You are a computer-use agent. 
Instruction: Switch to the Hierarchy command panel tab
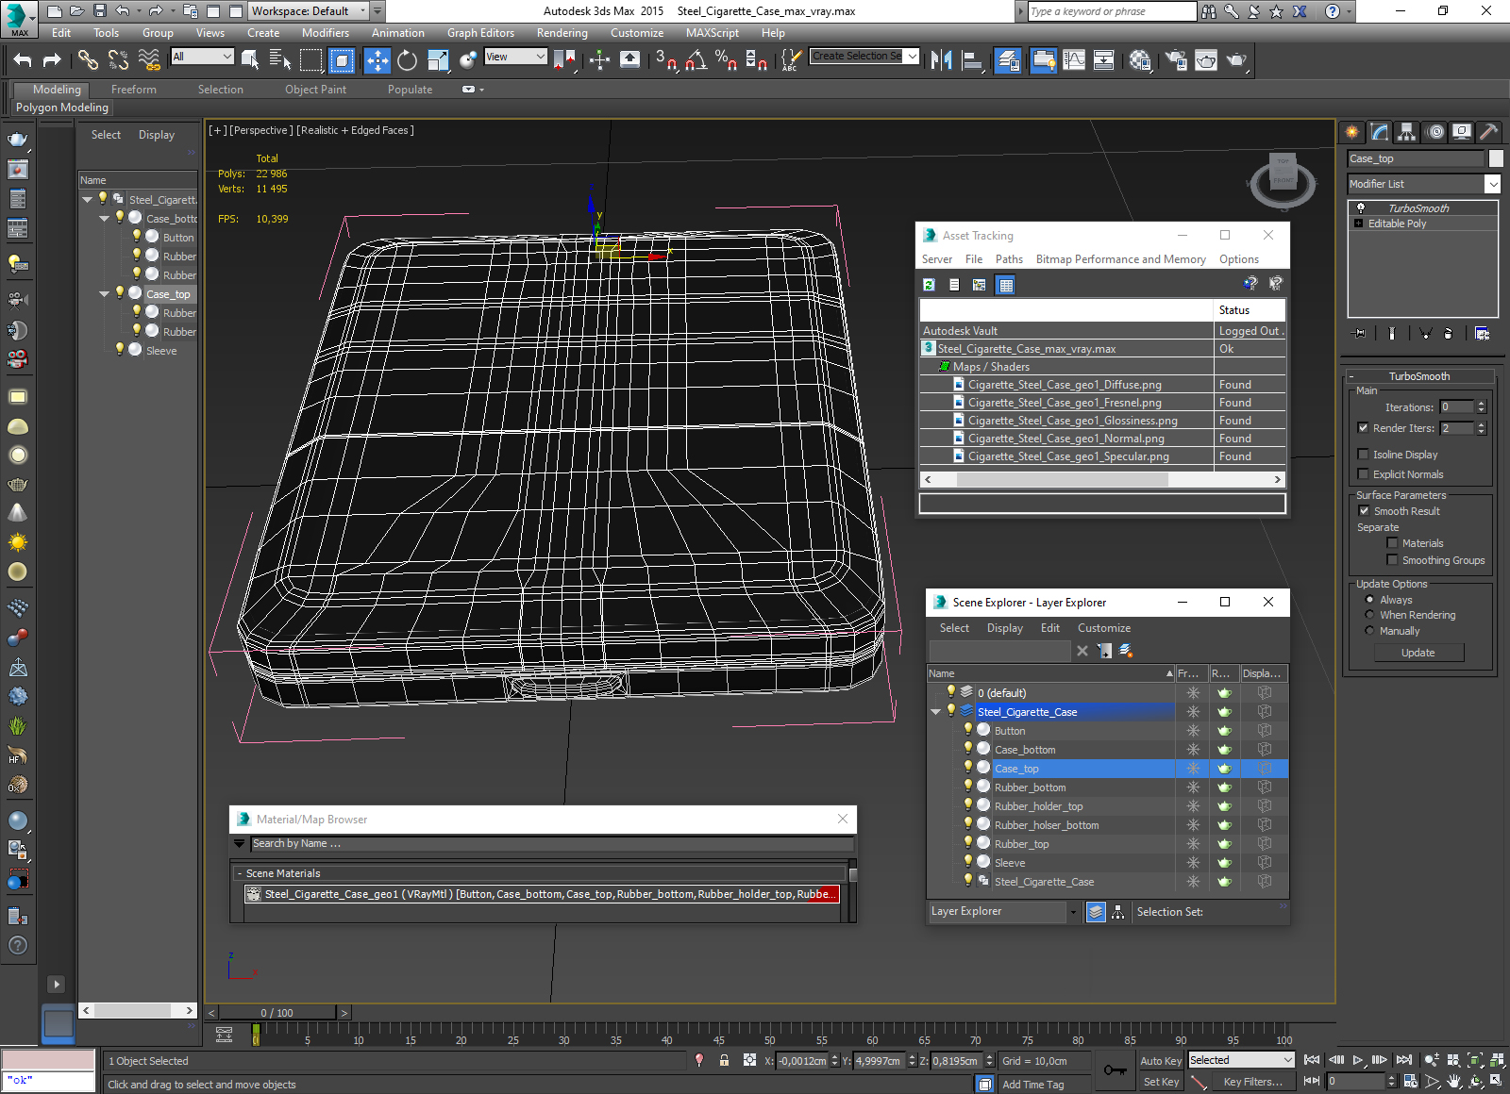[x=1407, y=132]
